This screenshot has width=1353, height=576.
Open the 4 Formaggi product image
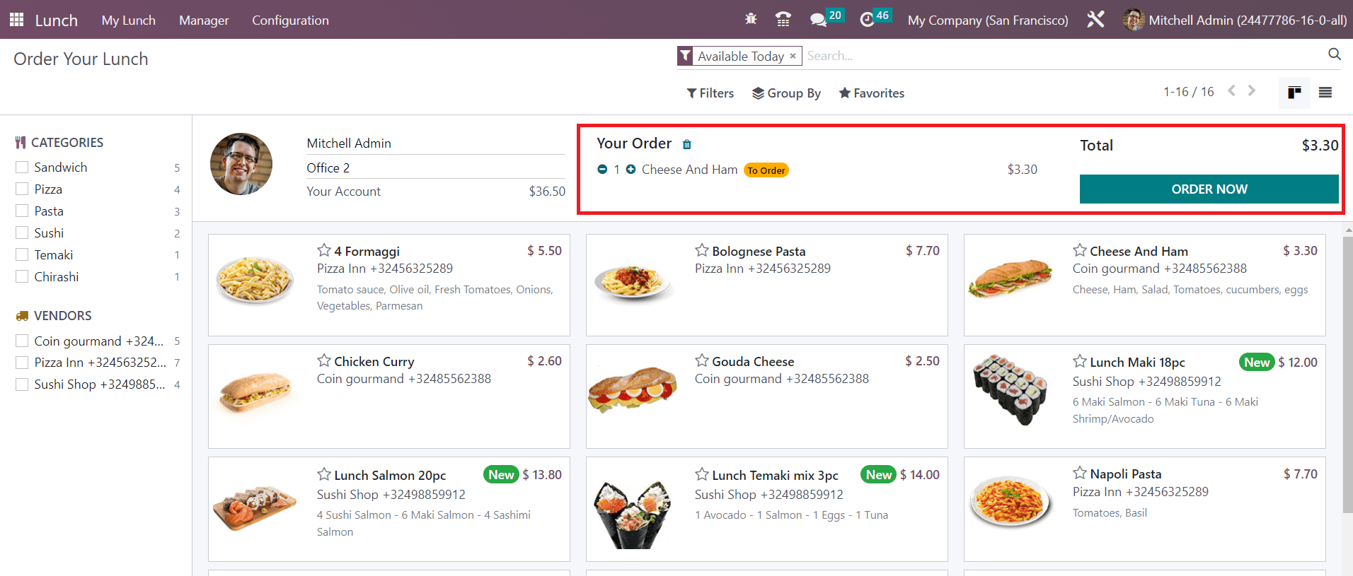tap(255, 281)
